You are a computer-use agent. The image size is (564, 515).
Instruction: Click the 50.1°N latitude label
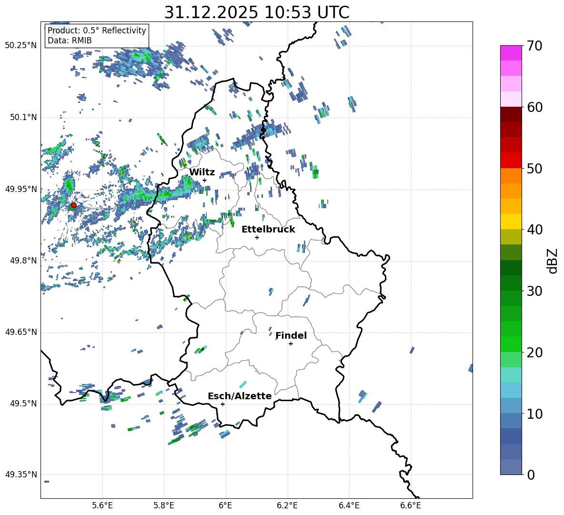(x=23, y=117)
